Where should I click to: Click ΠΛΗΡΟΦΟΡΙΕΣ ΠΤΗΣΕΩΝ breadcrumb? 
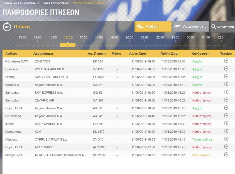pos(89,3)
